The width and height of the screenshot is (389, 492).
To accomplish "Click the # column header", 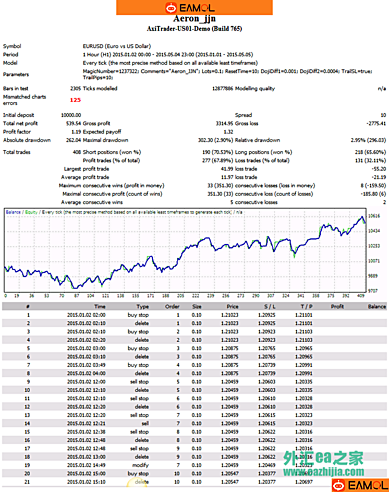I will (28, 307).
